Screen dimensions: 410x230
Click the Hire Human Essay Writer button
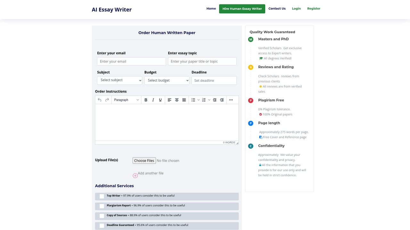(242, 9)
